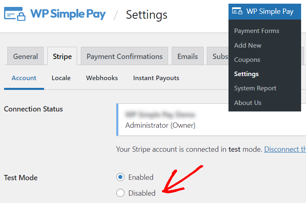Select the Enabled radio button for Test Mode

[120, 177]
